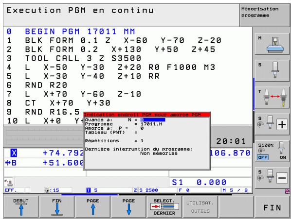Click the B axis position +51.600
This screenshot has width=291, height=219.
[63, 163]
